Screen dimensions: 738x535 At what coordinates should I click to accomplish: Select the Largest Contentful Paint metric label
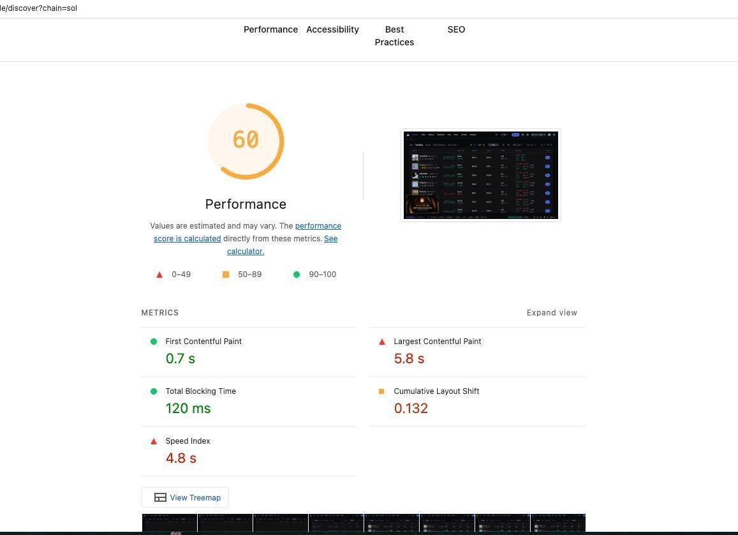437,342
